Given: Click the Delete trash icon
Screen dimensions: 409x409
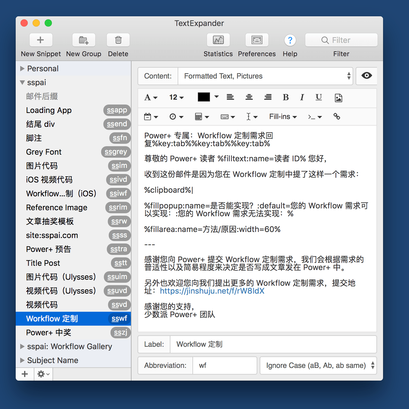Looking at the screenshot, I should [x=118, y=40].
